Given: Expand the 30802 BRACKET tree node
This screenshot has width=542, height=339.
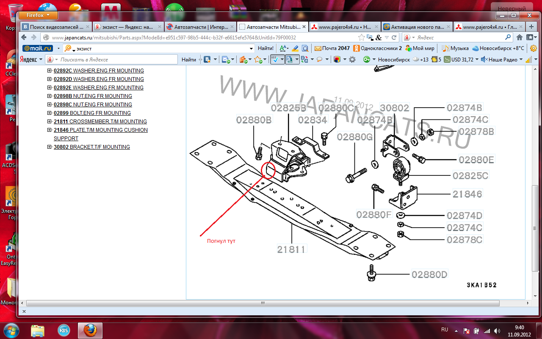Looking at the screenshot, I should (50, 147).
